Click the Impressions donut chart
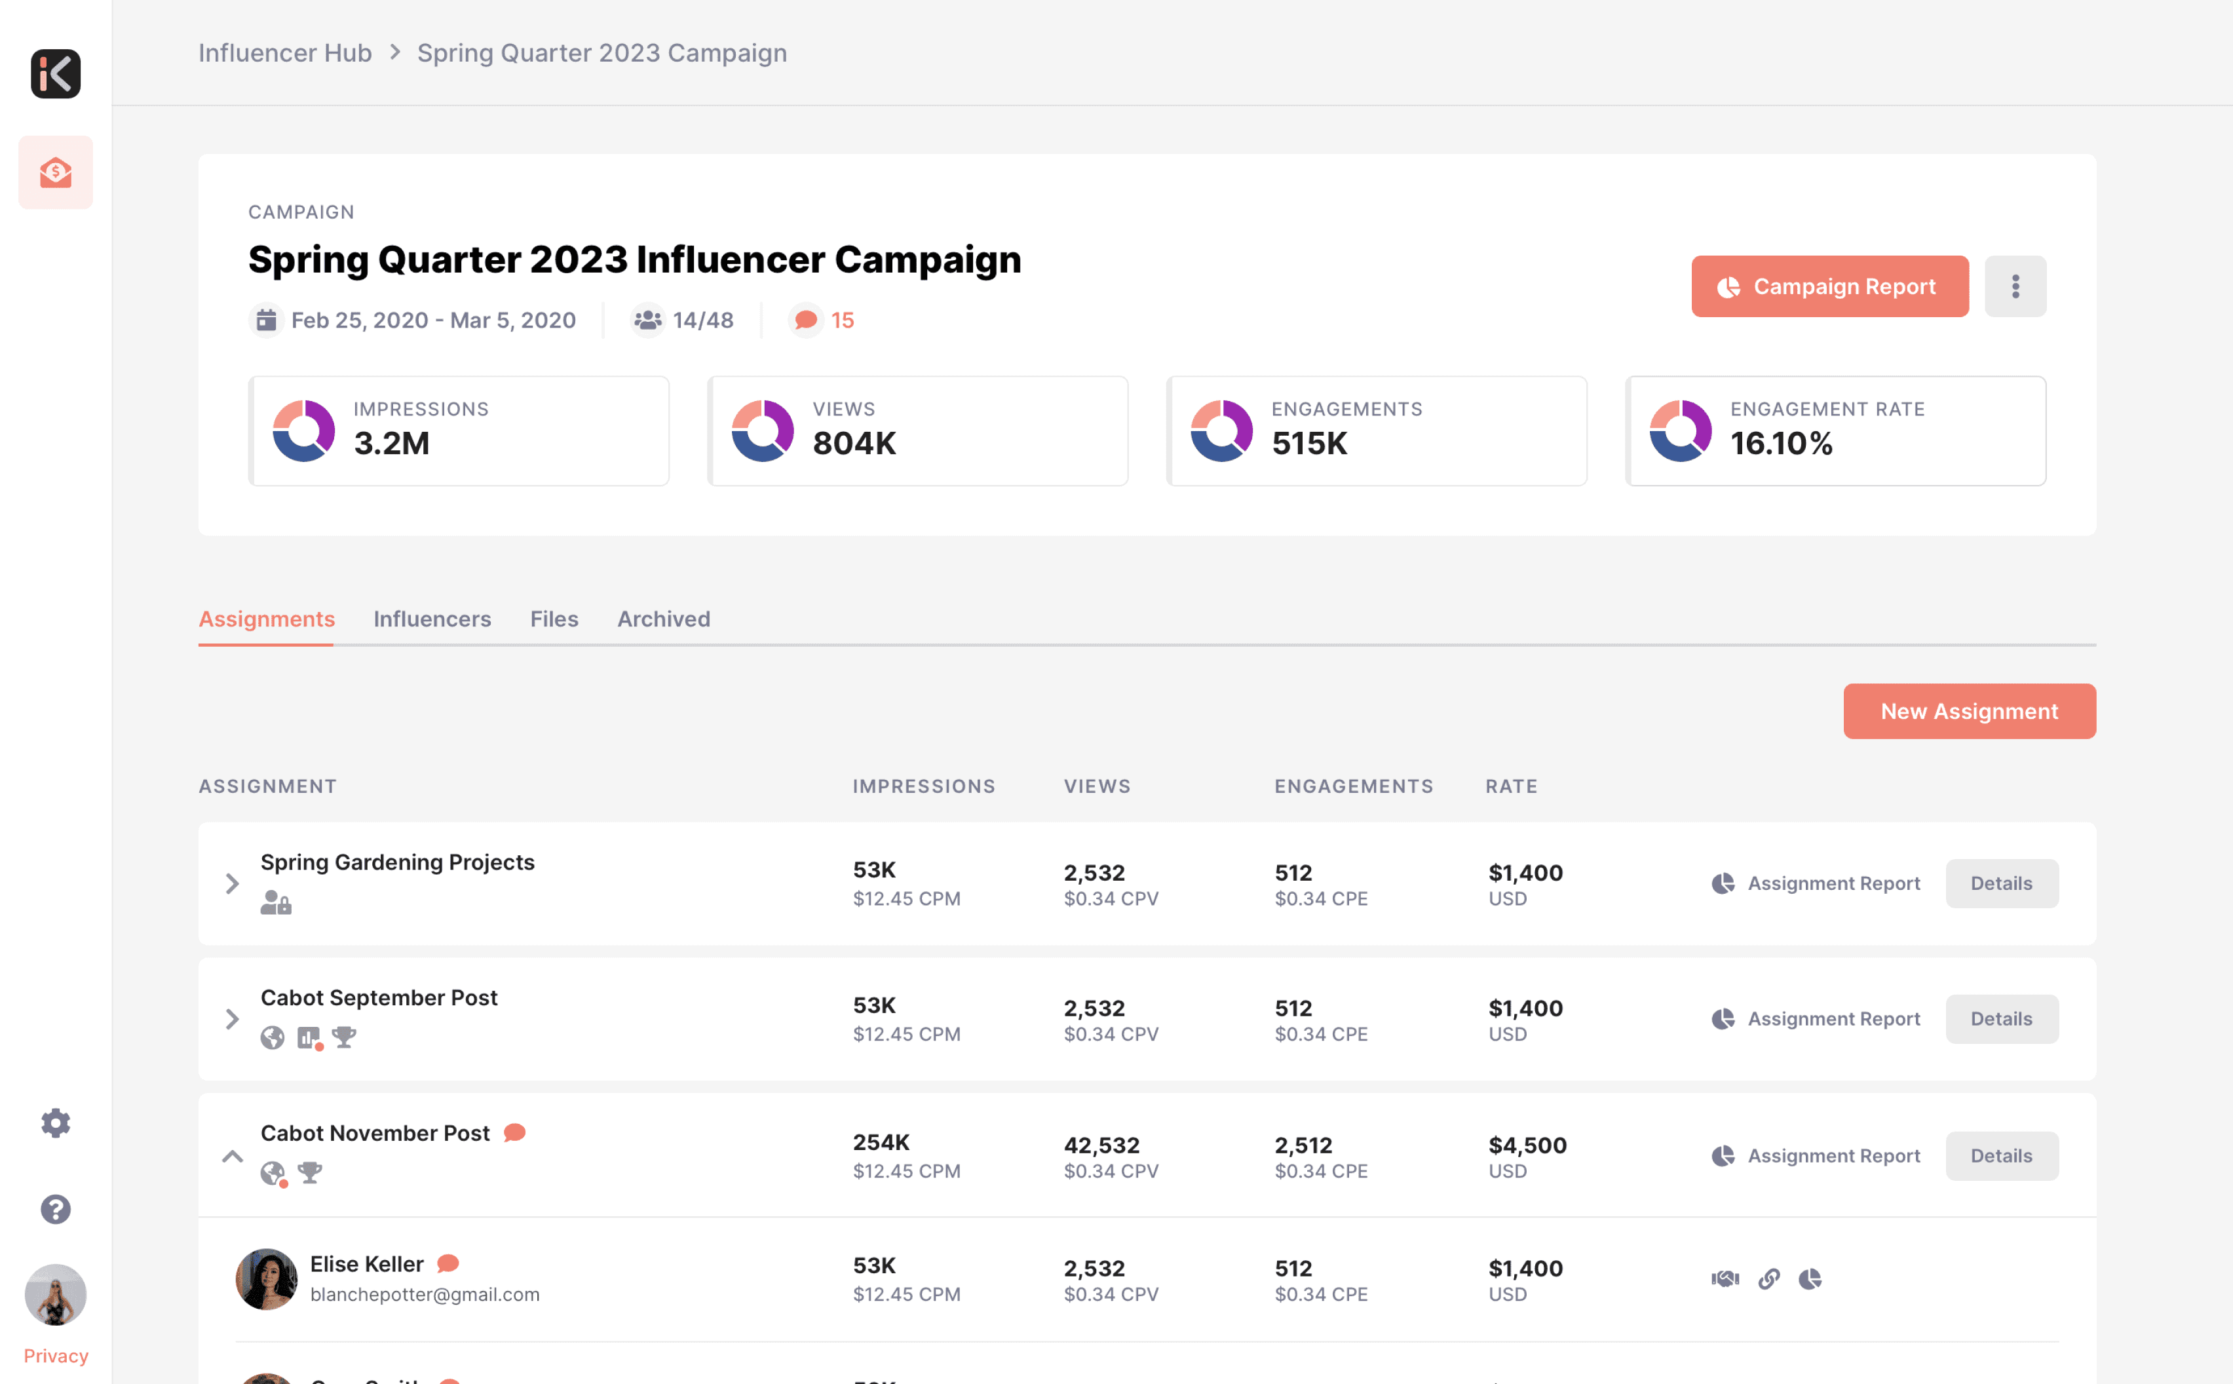Viewport: 2233px width, 1384px height. (304, 431)
